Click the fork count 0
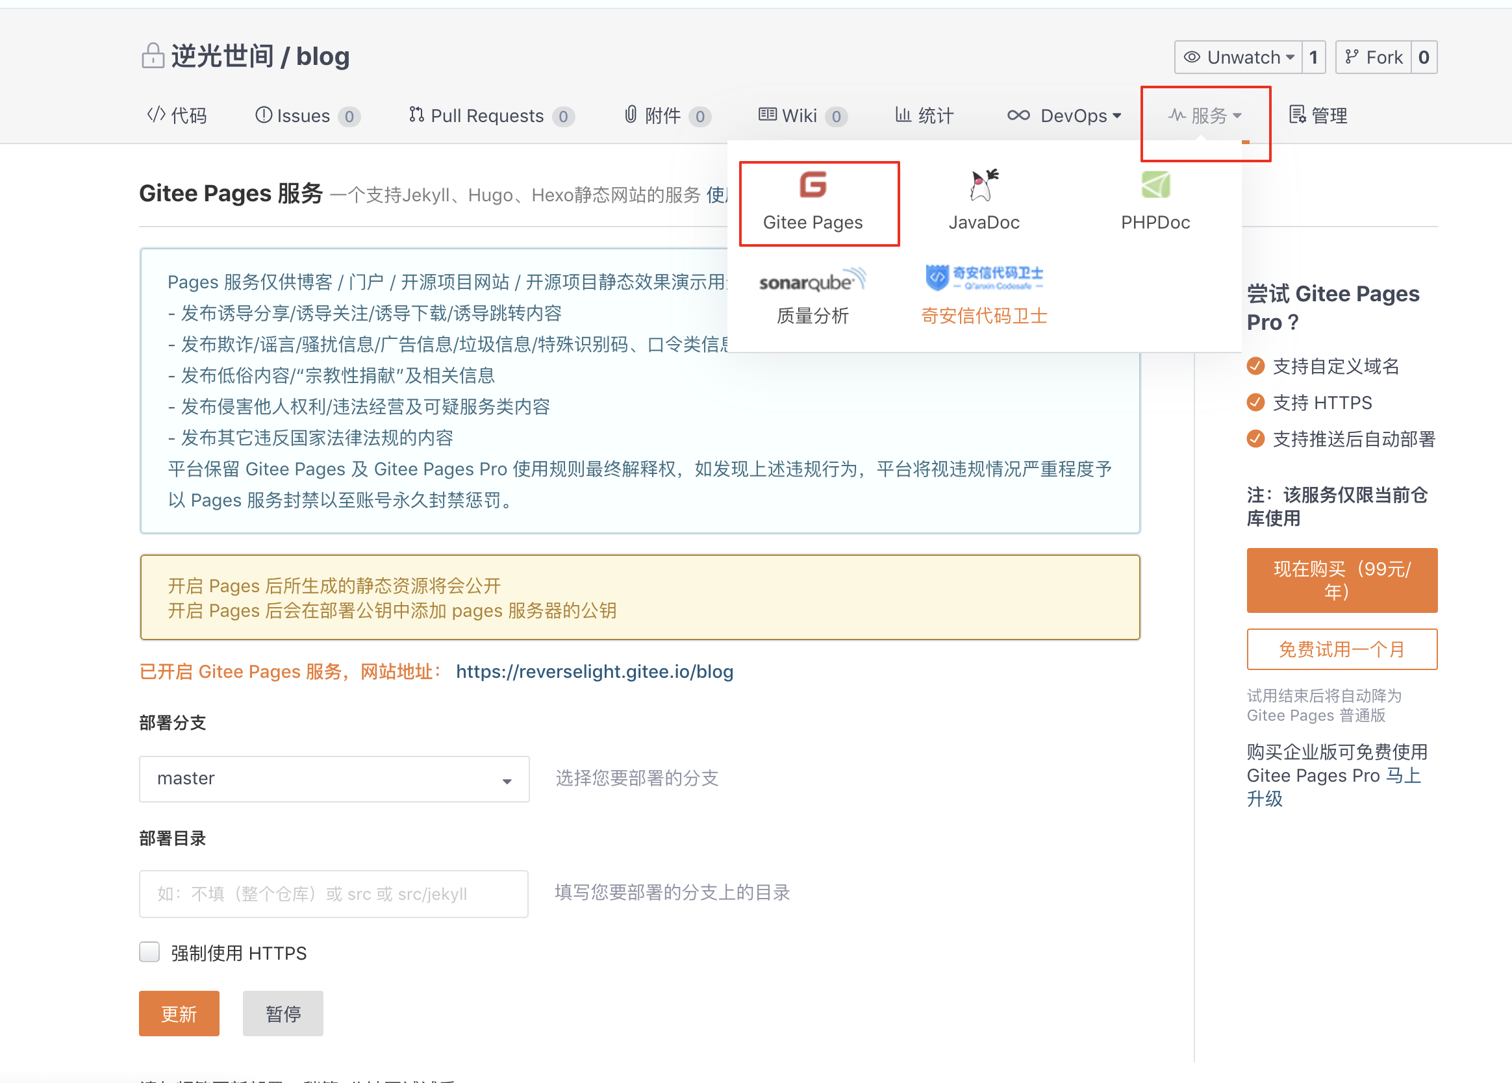 [1424, 57]
